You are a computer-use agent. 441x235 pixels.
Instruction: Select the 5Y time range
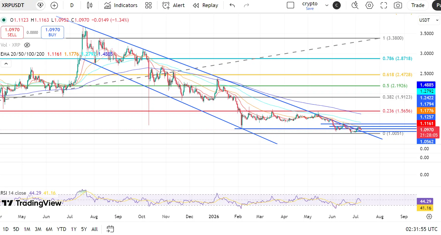point(84,229)
